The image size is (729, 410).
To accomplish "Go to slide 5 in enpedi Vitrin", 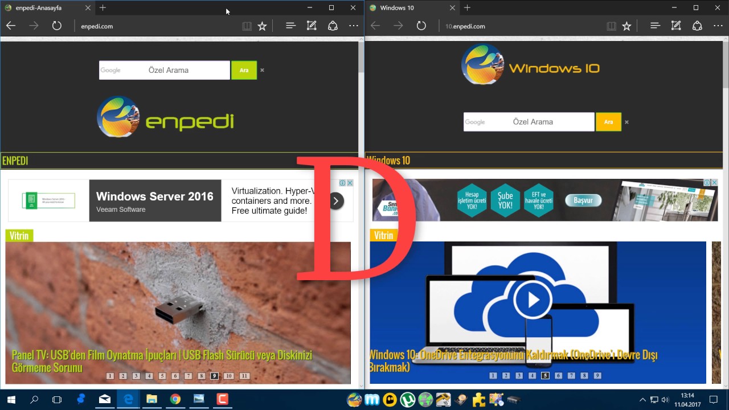I will 162,376.
